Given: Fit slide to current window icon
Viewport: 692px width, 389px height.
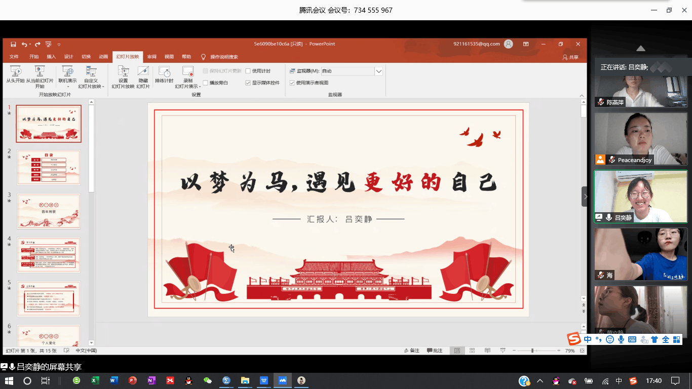Looking at the screenshot, I should coord(583,351).
